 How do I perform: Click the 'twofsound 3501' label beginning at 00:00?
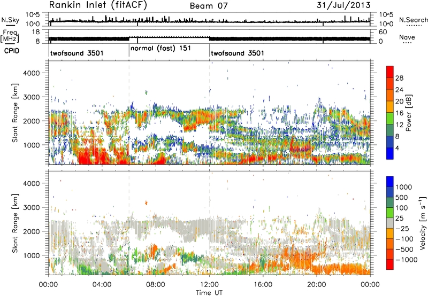point(77,53)
